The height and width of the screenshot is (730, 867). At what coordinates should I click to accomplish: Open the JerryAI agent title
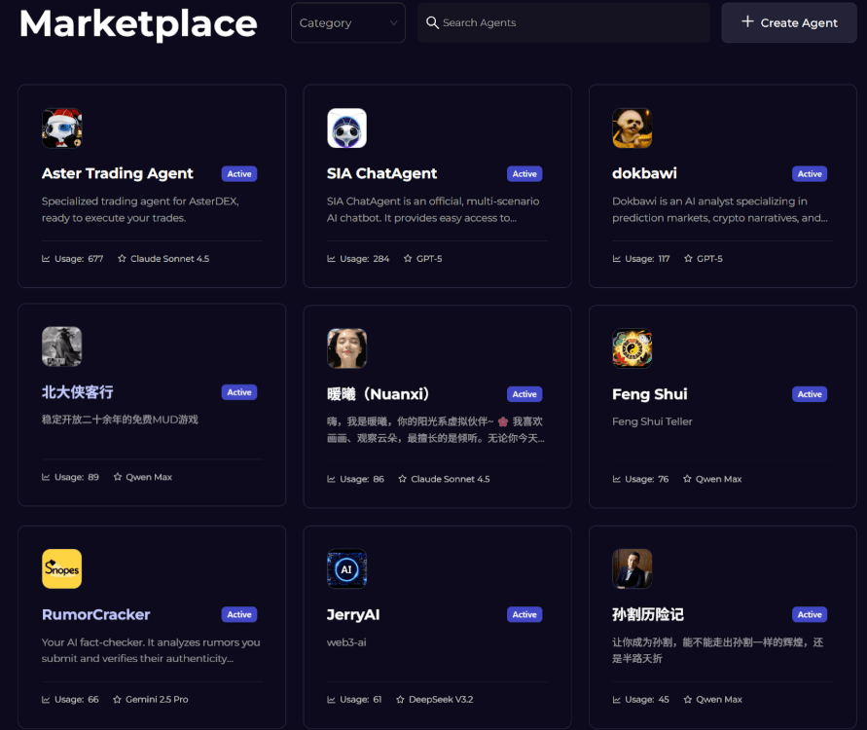[353, 614]
